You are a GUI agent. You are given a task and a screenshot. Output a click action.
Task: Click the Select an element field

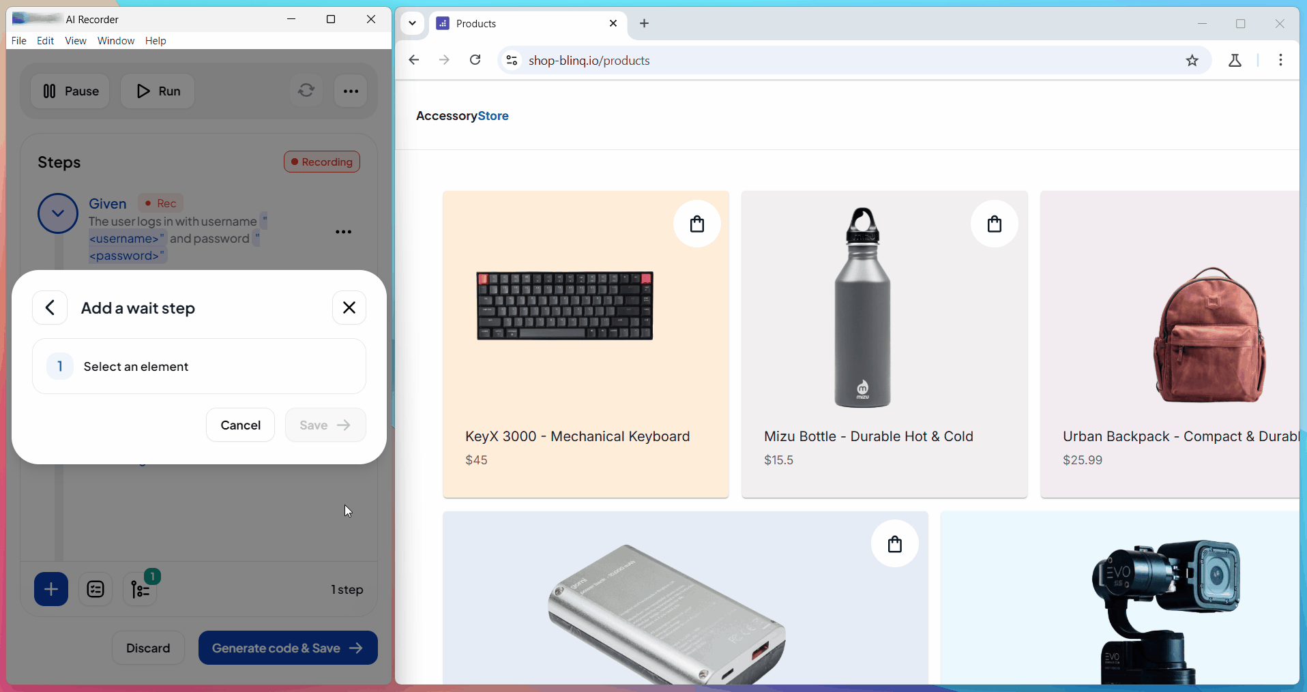(x=199, y=366)
